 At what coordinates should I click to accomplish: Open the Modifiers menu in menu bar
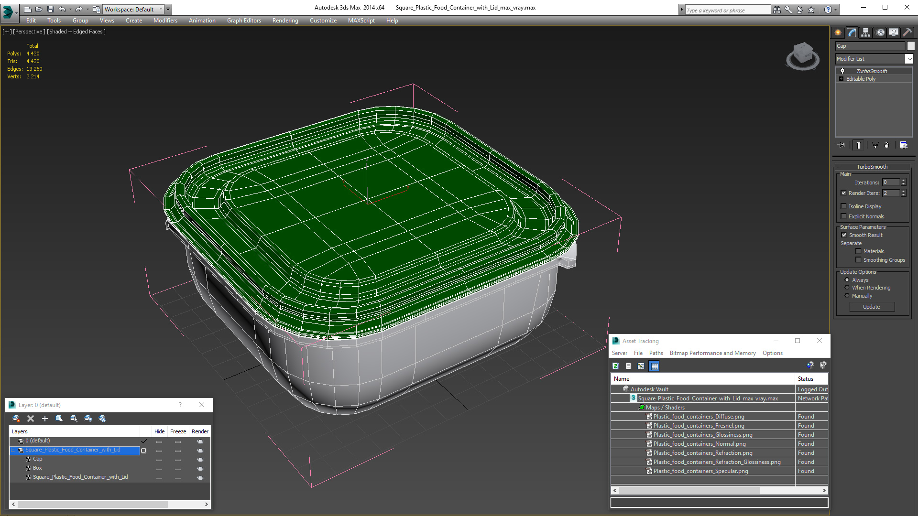pyautogui.click(x=164, y=20)
